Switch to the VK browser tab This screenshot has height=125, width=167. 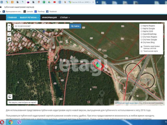click(x=2, y=2)
